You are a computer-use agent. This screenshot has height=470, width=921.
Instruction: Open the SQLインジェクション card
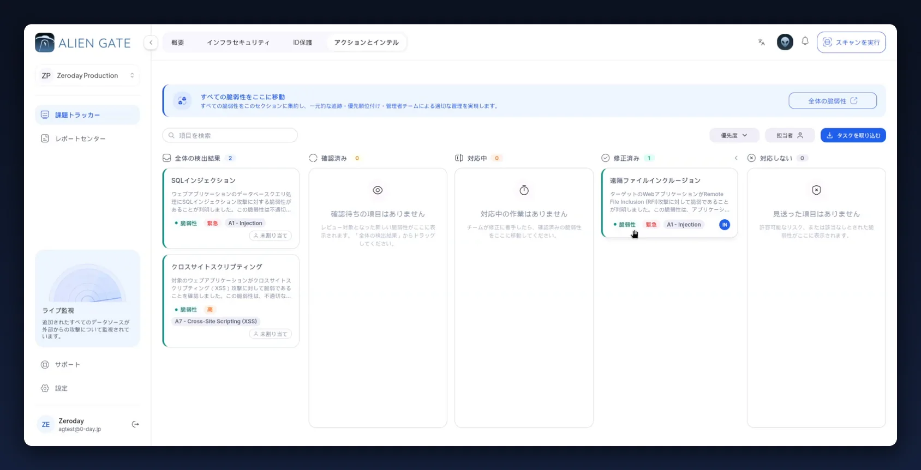point(231,208)
